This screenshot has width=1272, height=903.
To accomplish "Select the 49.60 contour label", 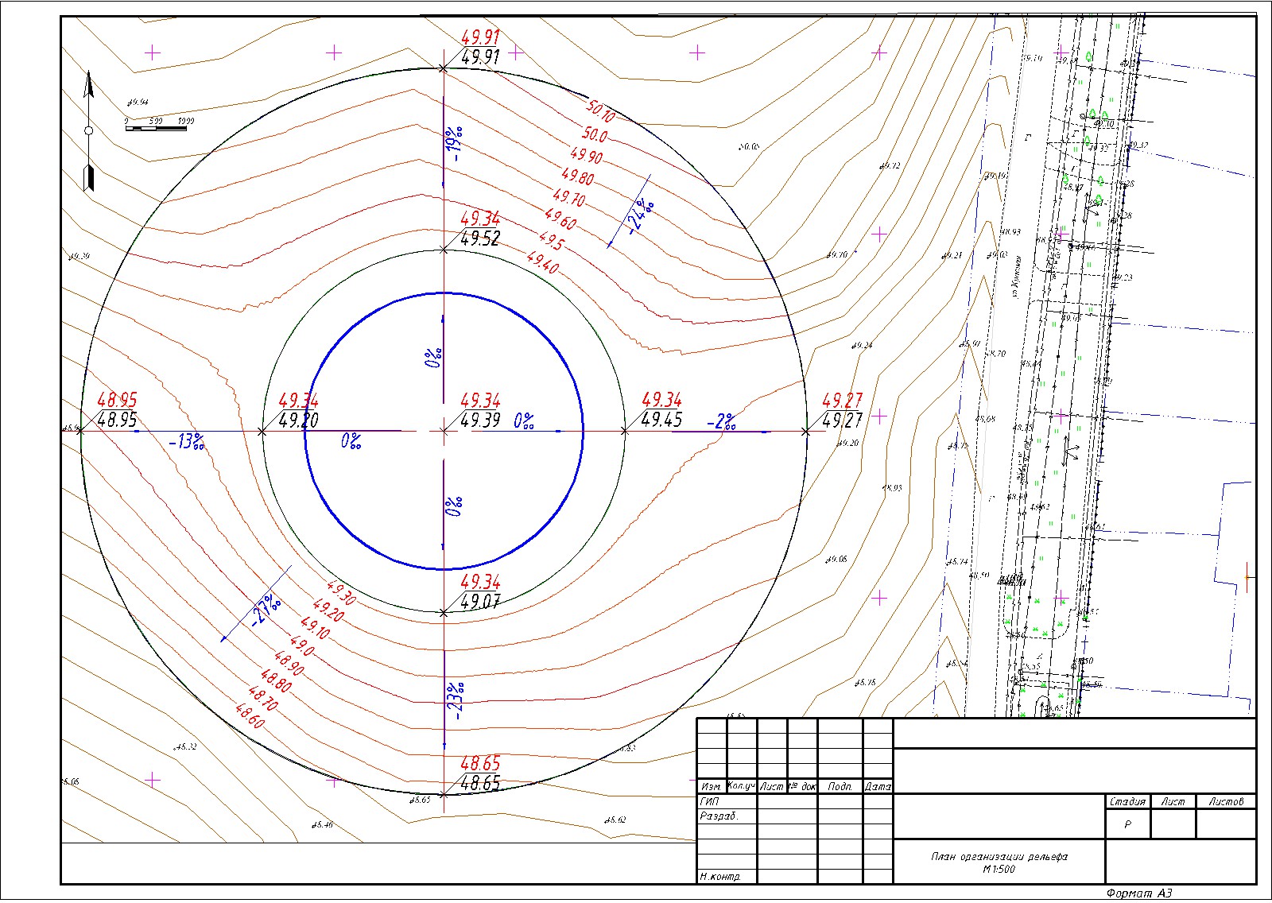I will click(561, 219).
